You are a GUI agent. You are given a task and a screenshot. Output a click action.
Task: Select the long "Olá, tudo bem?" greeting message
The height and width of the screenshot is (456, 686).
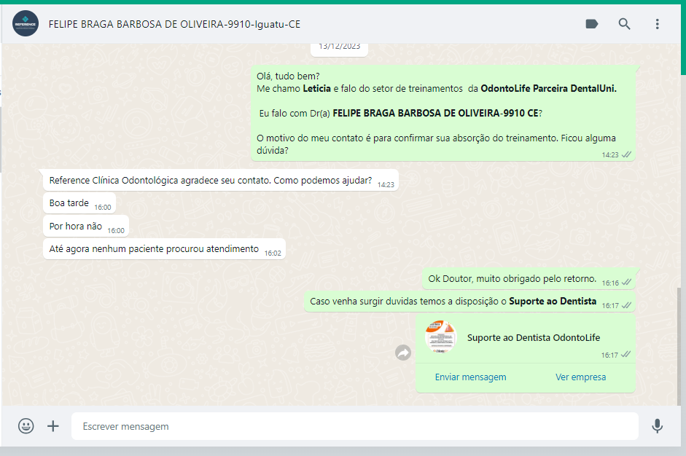point(443,113)
